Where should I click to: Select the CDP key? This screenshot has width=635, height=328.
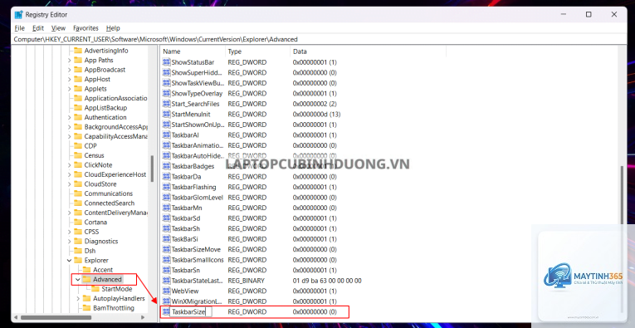pos(90,146)
